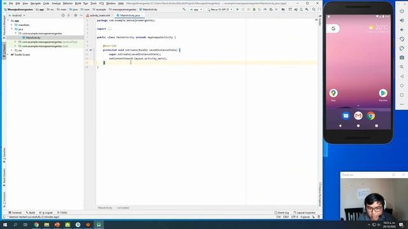
Task: Open Chrome app in emulator dock
Action: 371,116
